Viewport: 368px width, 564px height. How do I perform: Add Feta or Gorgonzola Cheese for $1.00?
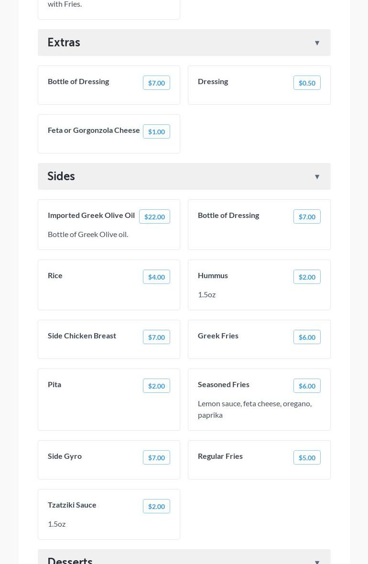156,131
